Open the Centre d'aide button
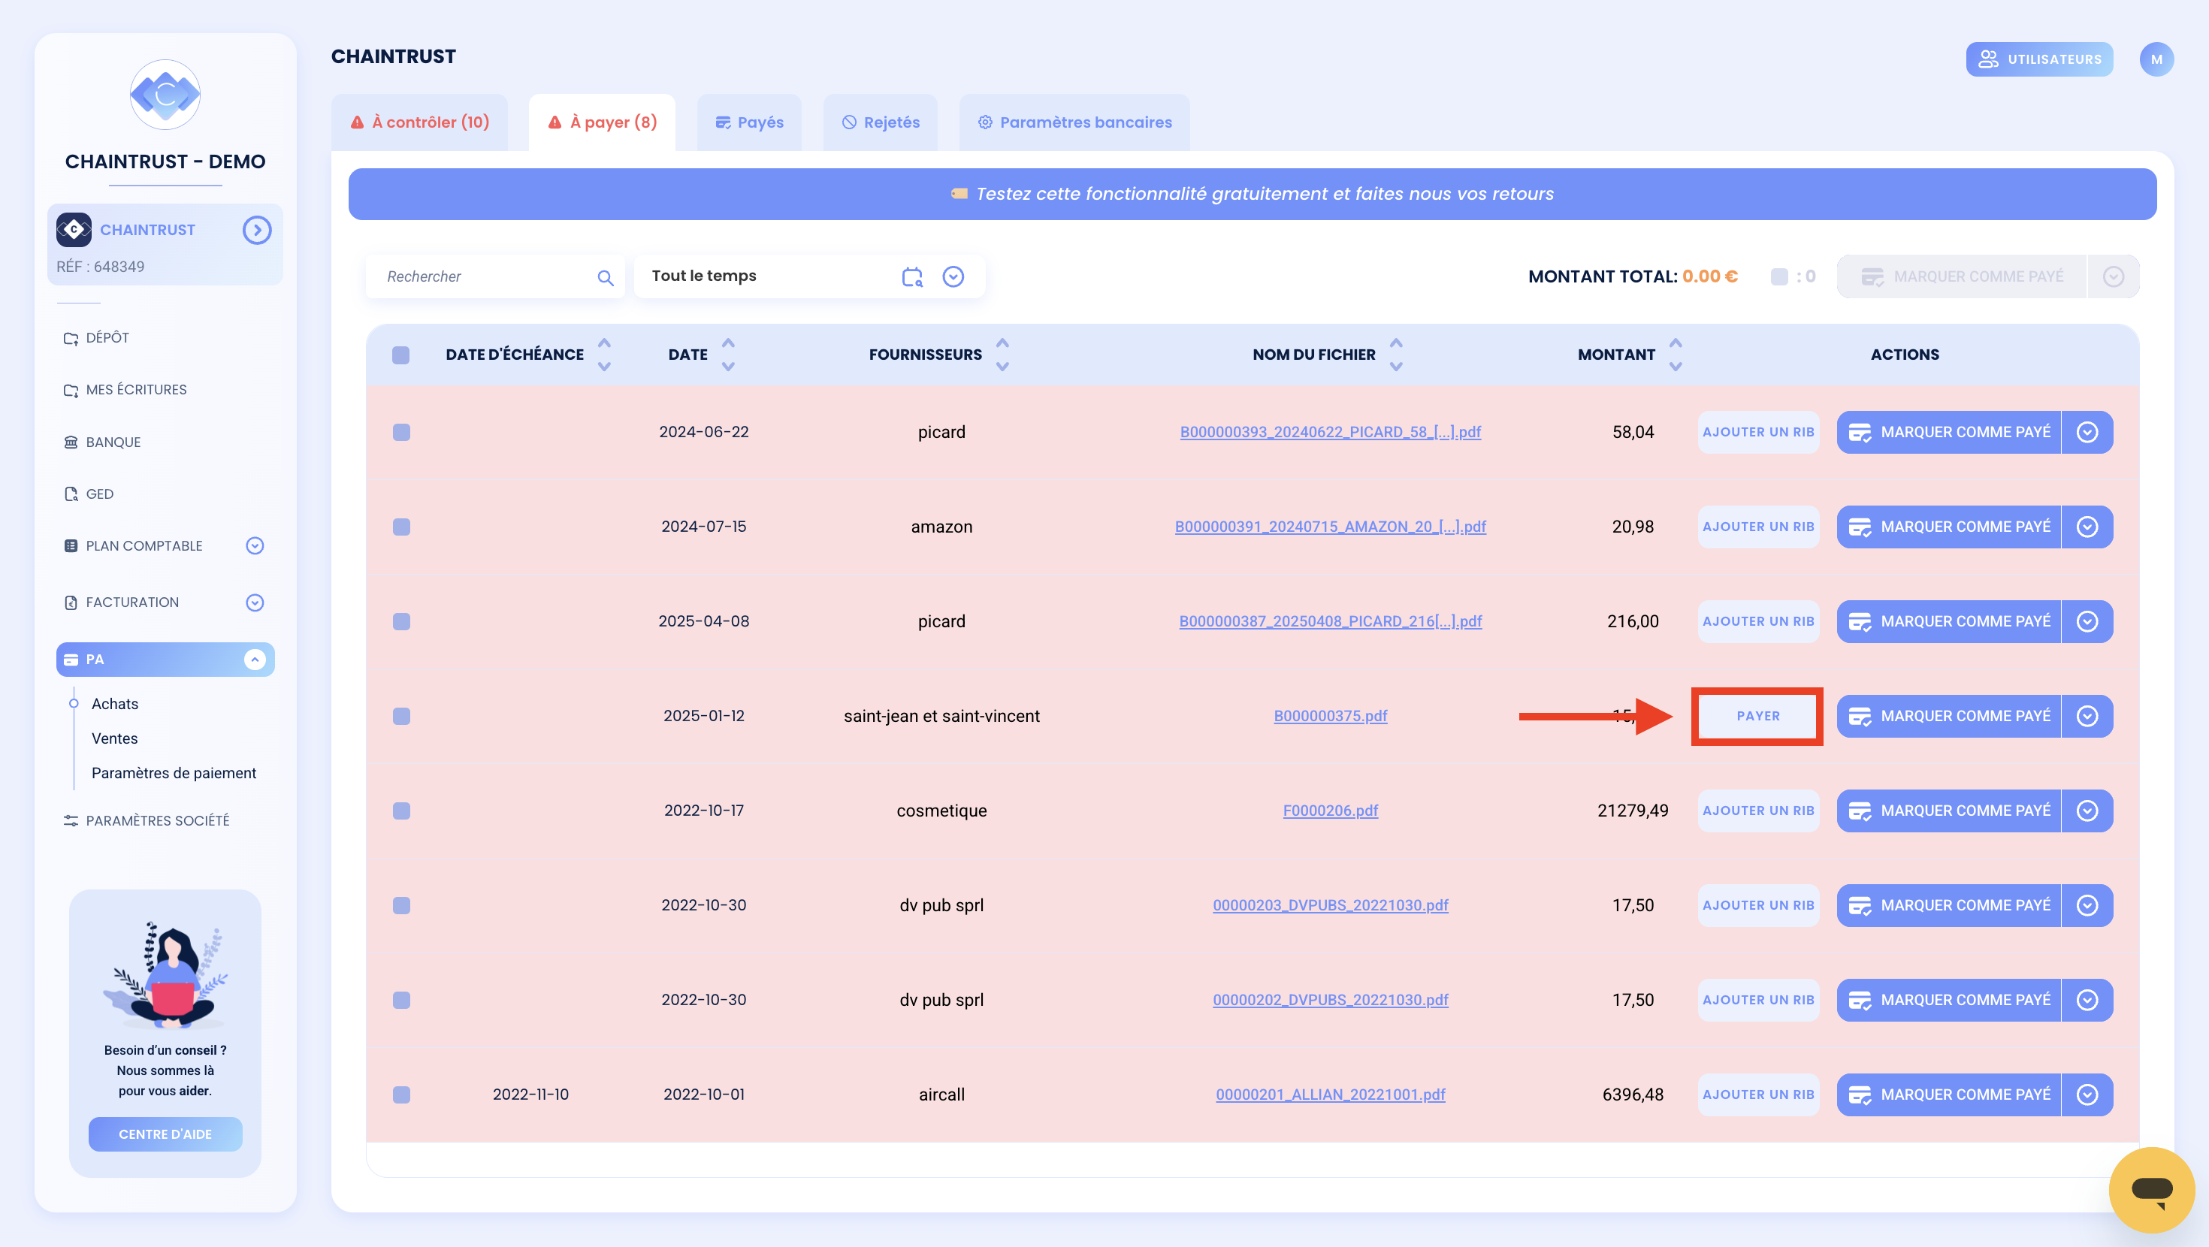 (x=165, y=1134)
